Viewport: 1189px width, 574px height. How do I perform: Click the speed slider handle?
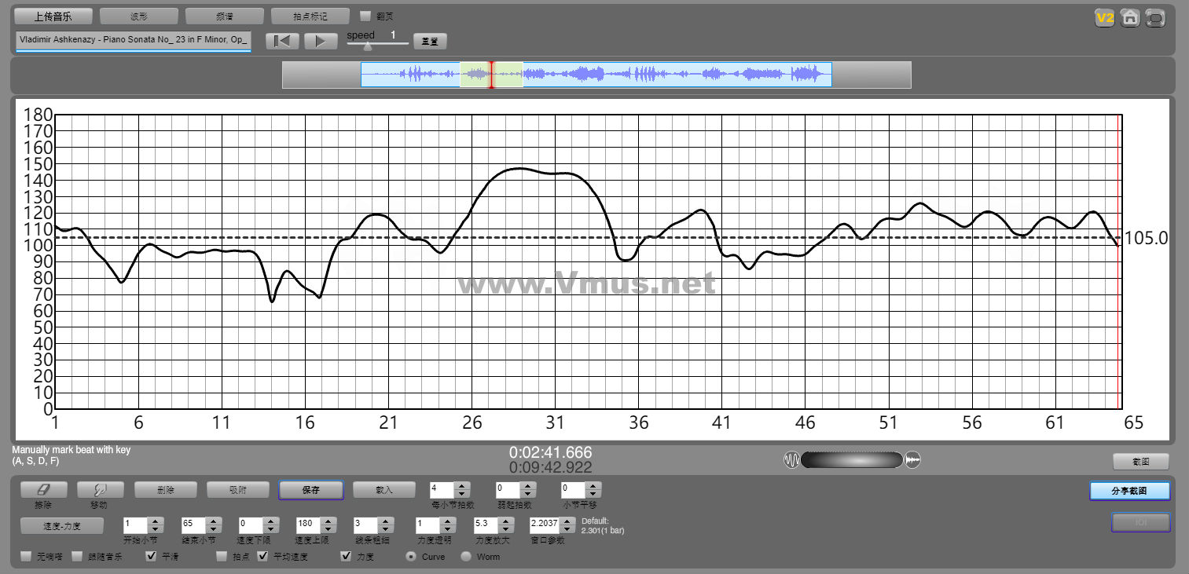pos(367,46)
